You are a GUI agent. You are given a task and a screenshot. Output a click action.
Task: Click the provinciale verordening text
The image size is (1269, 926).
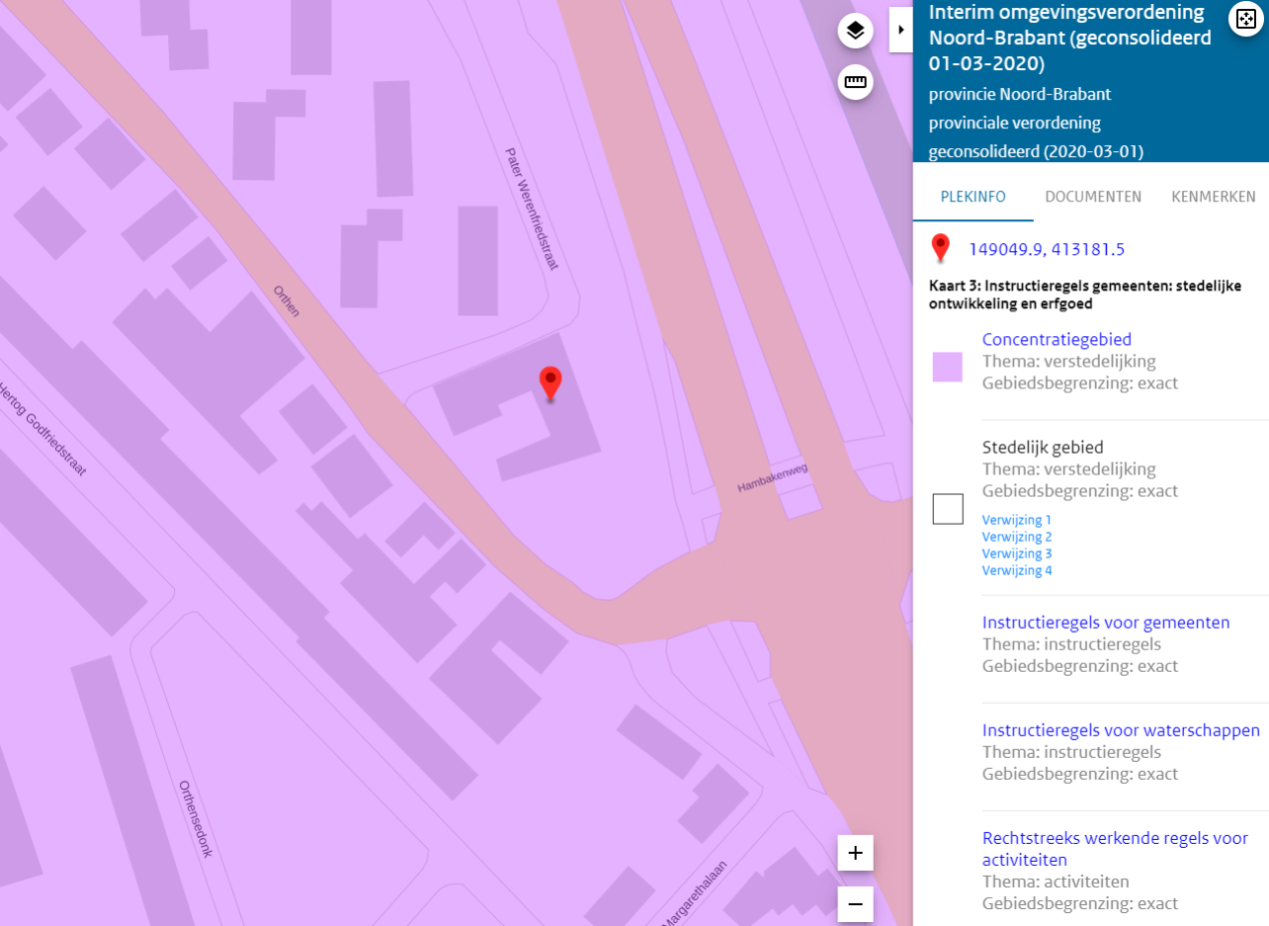tap(1015, 124)
